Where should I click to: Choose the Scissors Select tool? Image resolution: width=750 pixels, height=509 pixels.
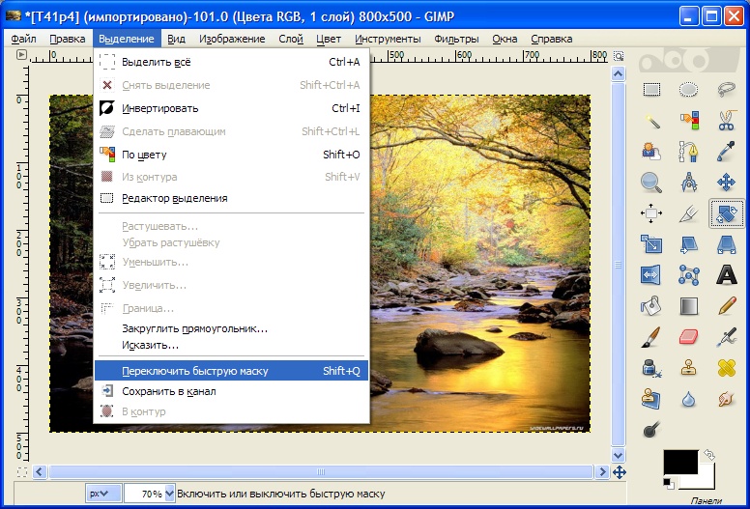[726, 121]
